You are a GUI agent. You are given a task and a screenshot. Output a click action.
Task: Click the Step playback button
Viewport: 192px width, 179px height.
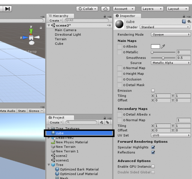coord(7,9)
